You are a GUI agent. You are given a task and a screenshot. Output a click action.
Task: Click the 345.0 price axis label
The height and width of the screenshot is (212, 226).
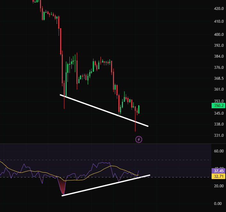[x=219, y=113]
